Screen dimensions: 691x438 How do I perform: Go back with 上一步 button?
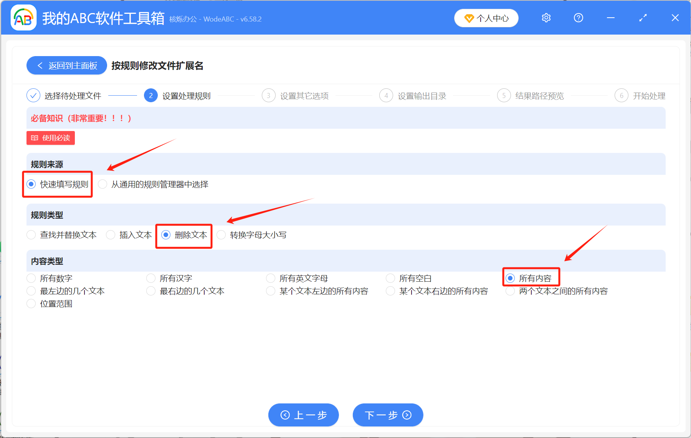(303, 415)
